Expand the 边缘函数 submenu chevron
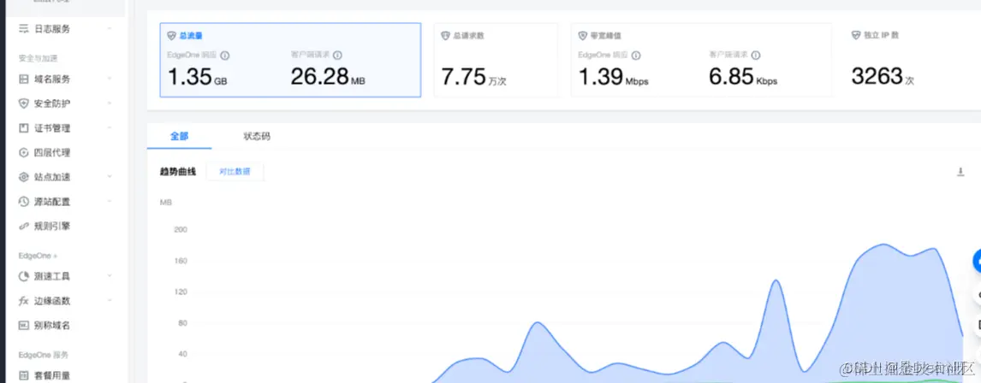This screenshot has width=981, height=383. pos(110,301)
